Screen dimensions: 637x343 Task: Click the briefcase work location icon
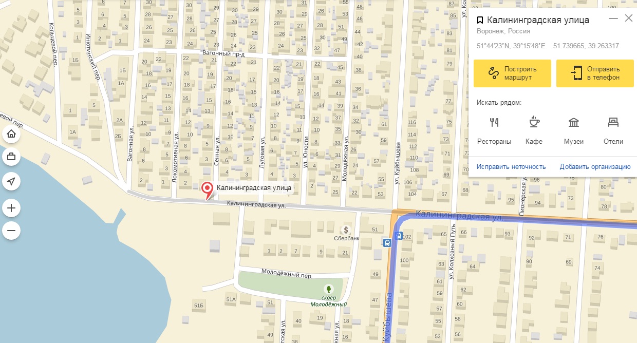(x=11, y=157)
